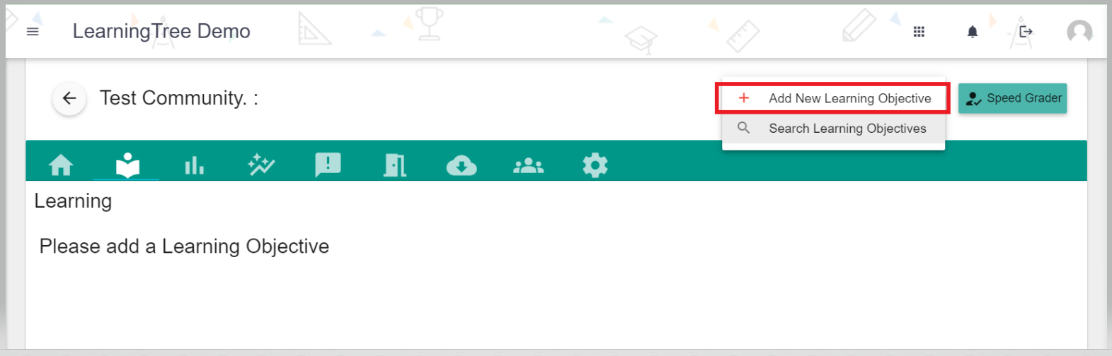
Task: Open the cloud download tab icon
Action: (x=462, y=166)
